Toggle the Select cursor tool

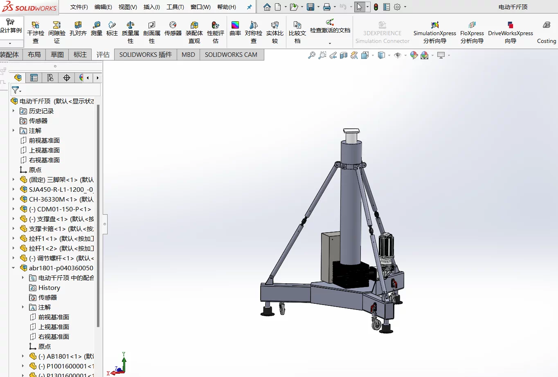tap(359, 7)
